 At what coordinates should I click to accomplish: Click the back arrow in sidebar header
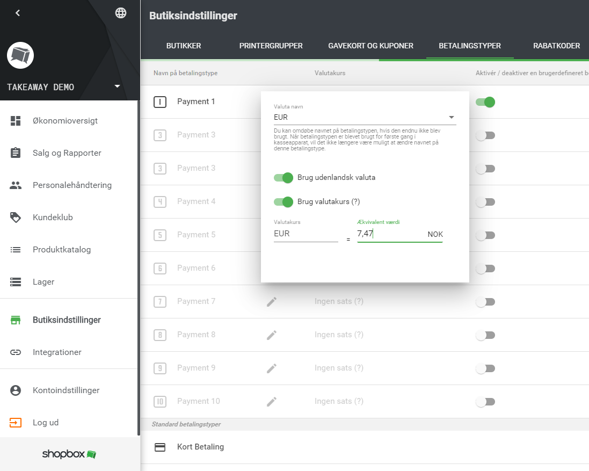18,13
